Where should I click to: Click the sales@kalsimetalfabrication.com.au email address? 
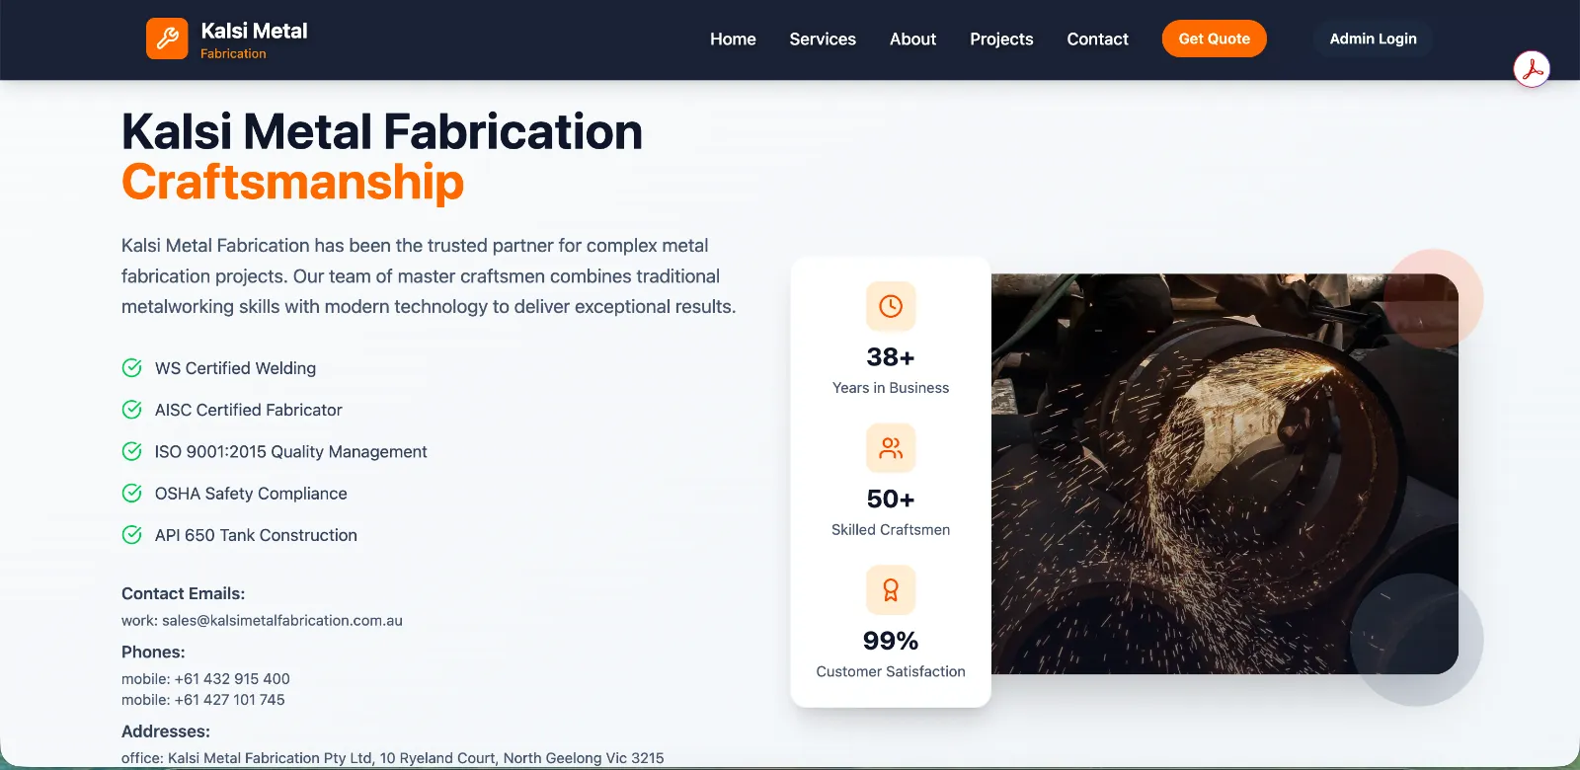point(282,621)
